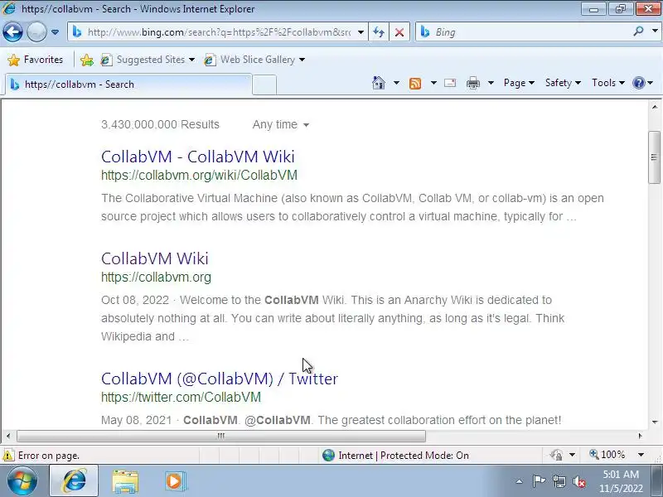Click the horizontal scrollbar left arrow
The image size is (663, 497).
point(8,436)
